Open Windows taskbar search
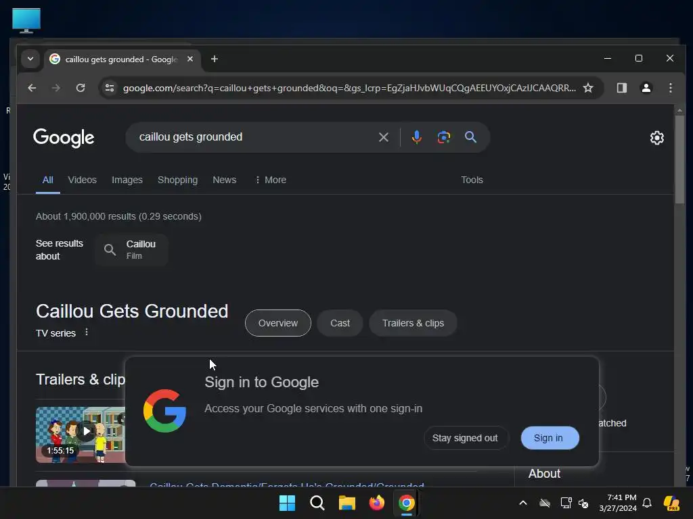Image resolution: width=693 pixels, height=519 pixels. tap(317, 503)
